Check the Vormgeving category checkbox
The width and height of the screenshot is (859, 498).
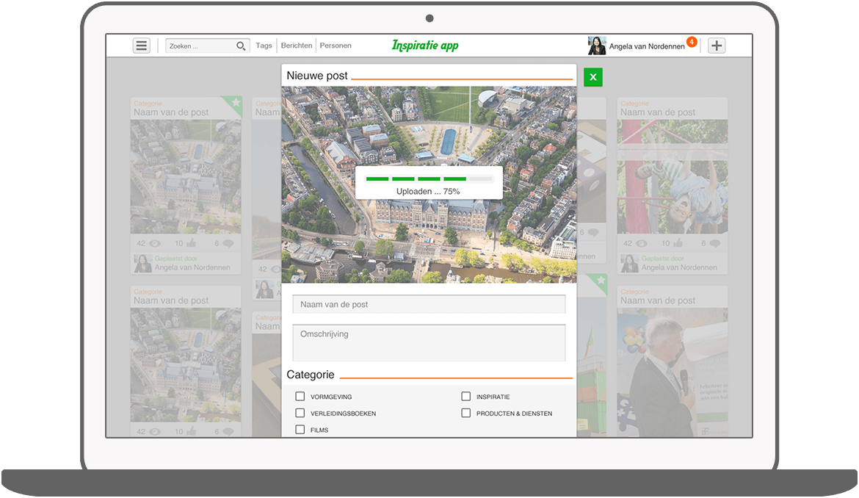point(300,396)
